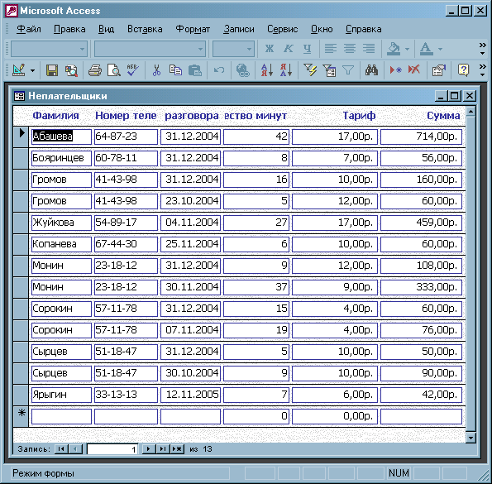Select the Абашева surname field
Image resolution: width=492 pixels, height=484 pixels.
coord(61,137)
